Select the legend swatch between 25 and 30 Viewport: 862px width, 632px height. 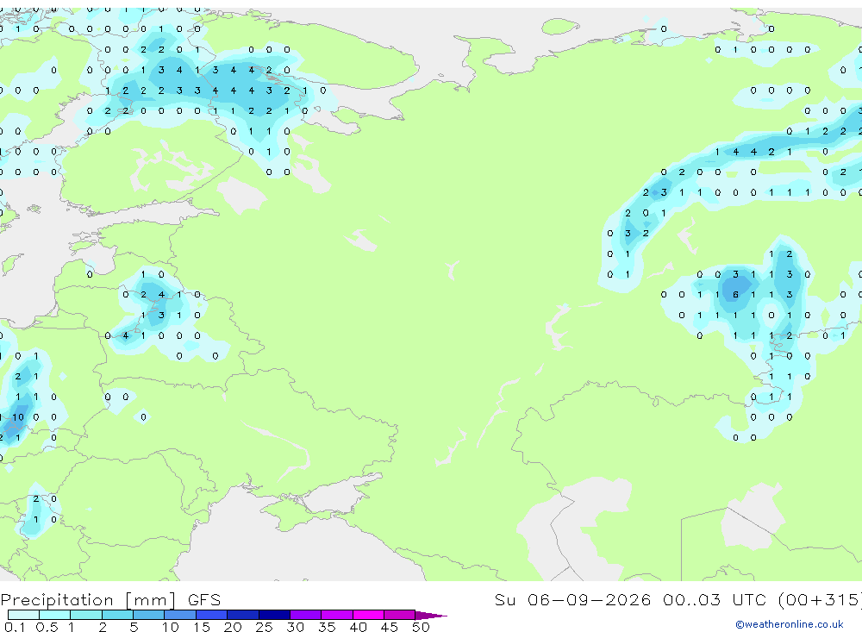click(274, 615)
